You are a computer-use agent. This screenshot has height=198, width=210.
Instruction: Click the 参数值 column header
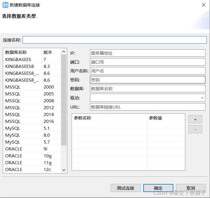(x=166, y=118)
